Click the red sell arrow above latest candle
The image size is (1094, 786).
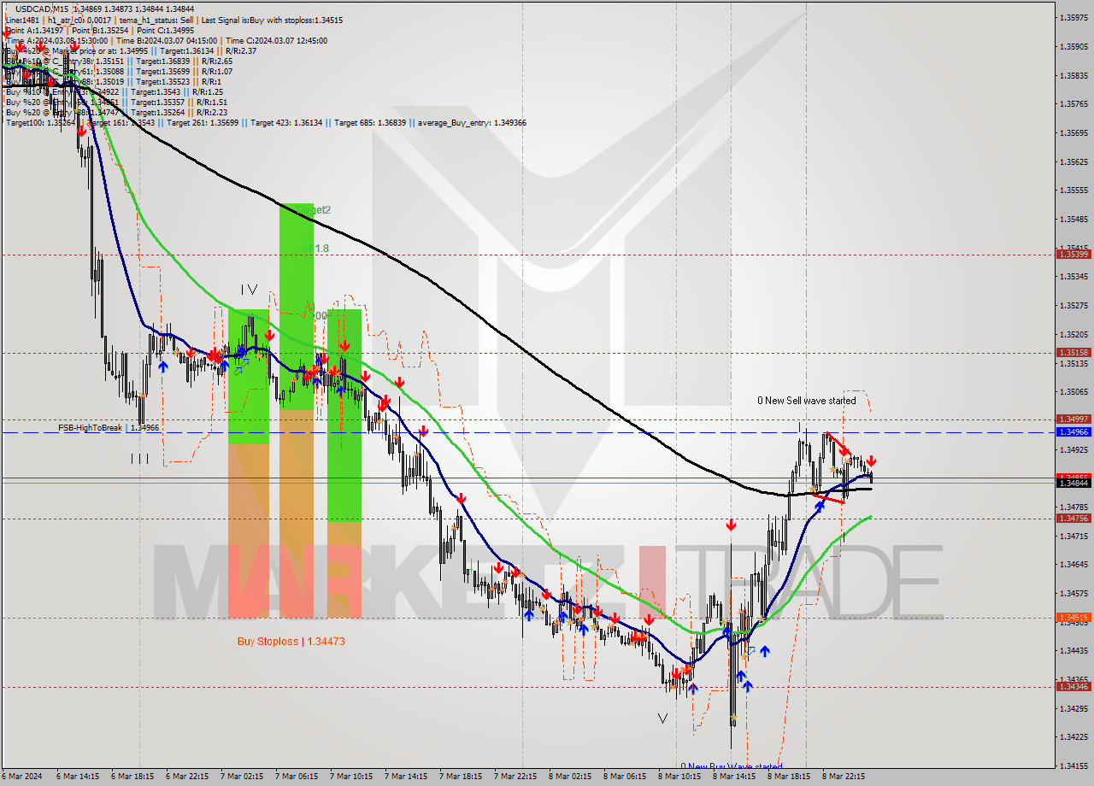tap(871, 461)
